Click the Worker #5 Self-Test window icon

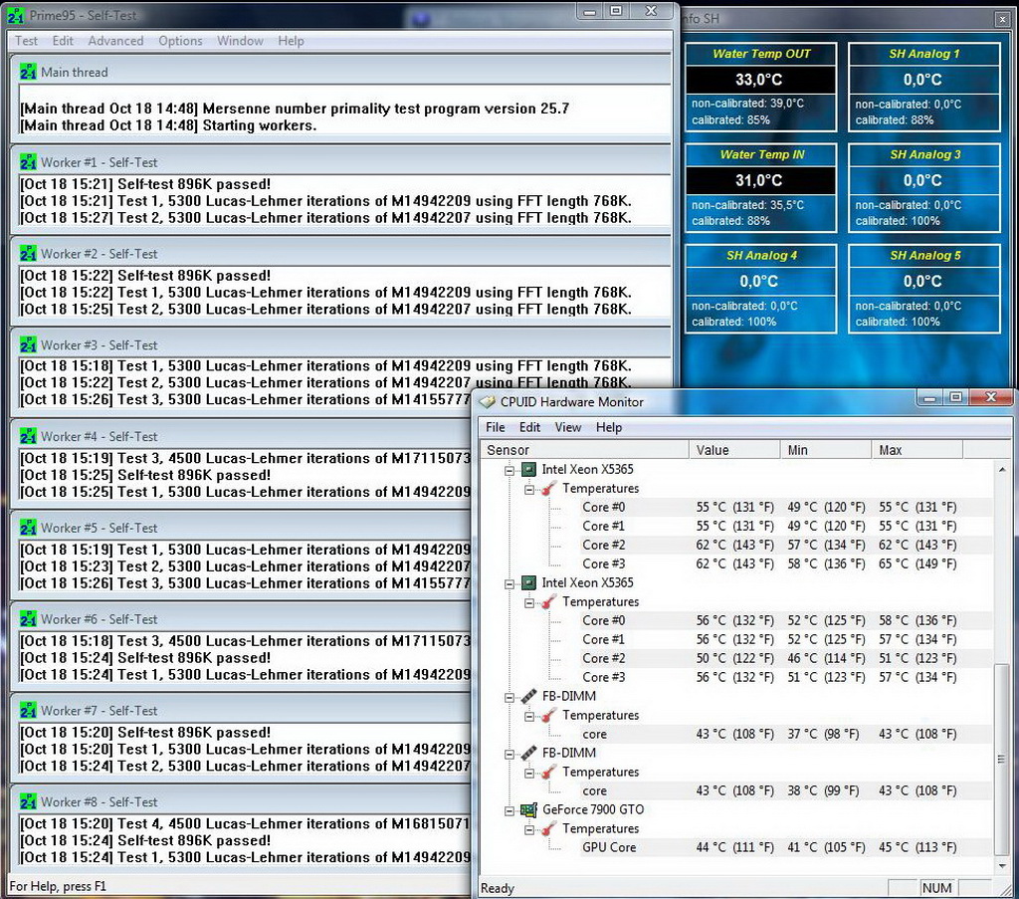27,528
